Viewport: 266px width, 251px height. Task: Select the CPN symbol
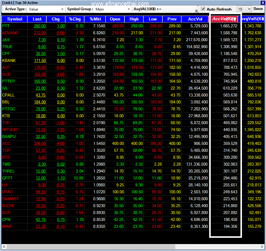pyautogui.click(x=6, y=220)
